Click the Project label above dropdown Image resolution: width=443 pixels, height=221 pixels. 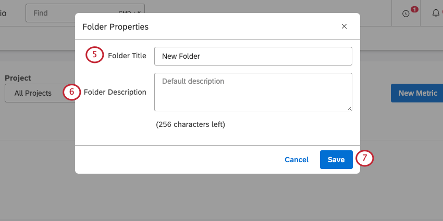18,78
